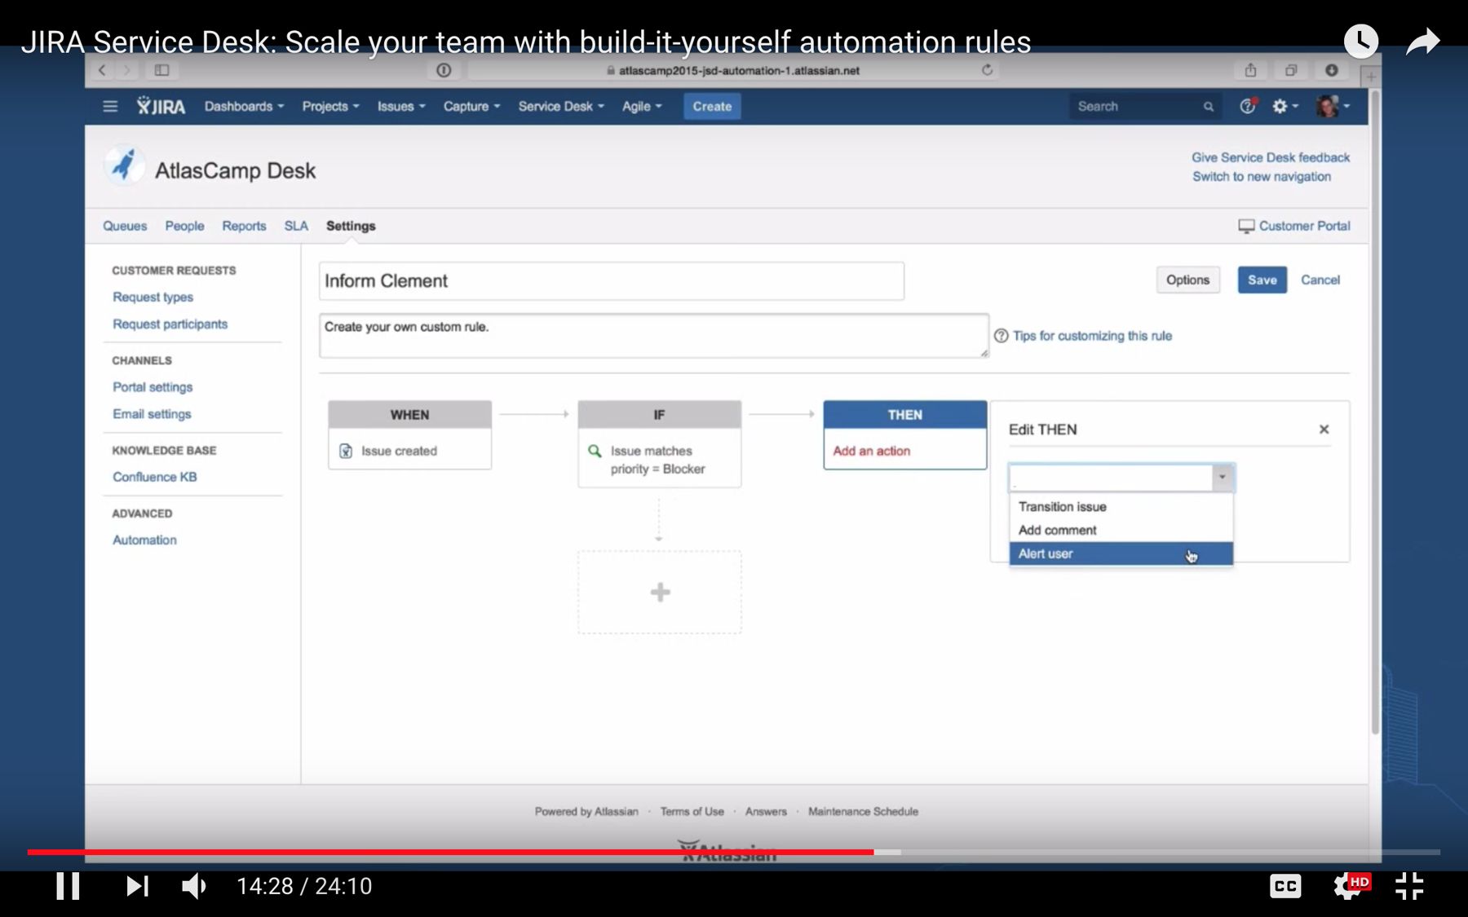Close the Edit THEN panel
This screenshot has height=917, width=1468.
coord(1324,430)
